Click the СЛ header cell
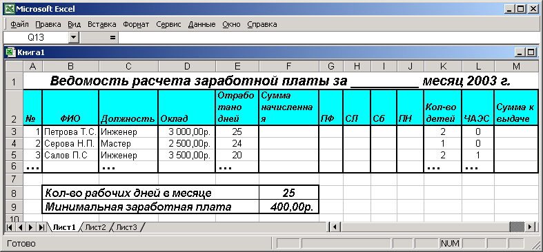 [357, 107]
